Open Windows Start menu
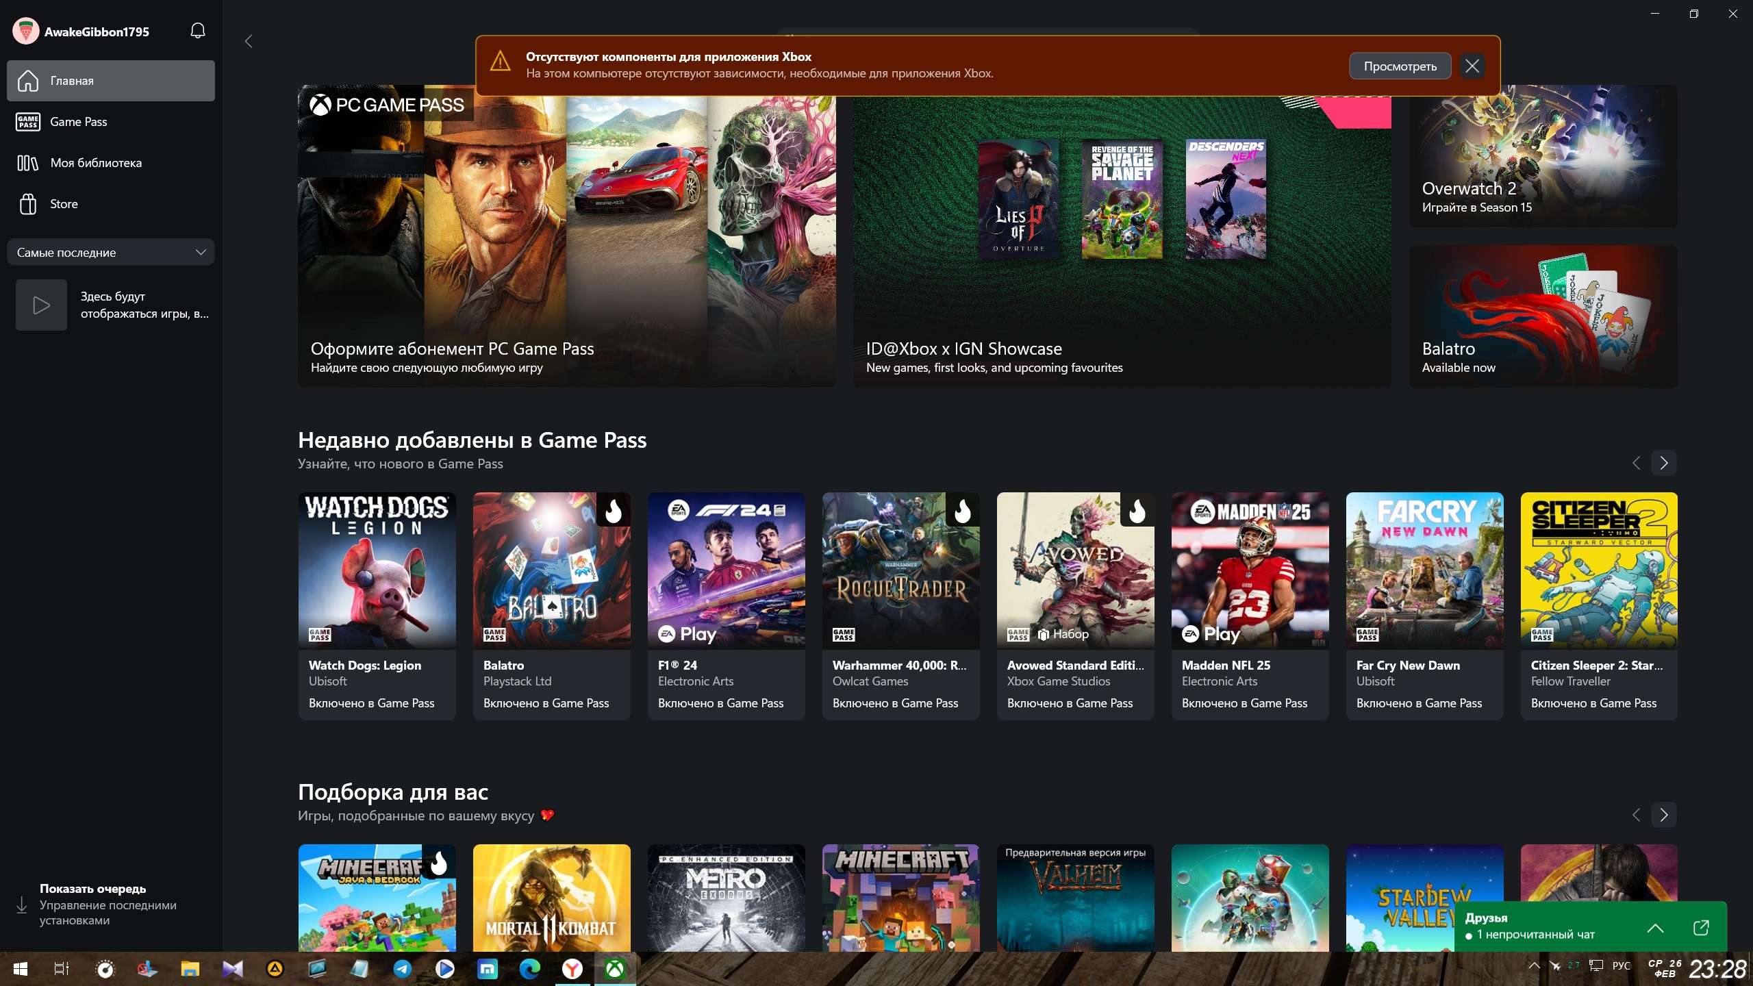Image resolution: width=1753 pixels, height=986 pixels. click(21, 968)
